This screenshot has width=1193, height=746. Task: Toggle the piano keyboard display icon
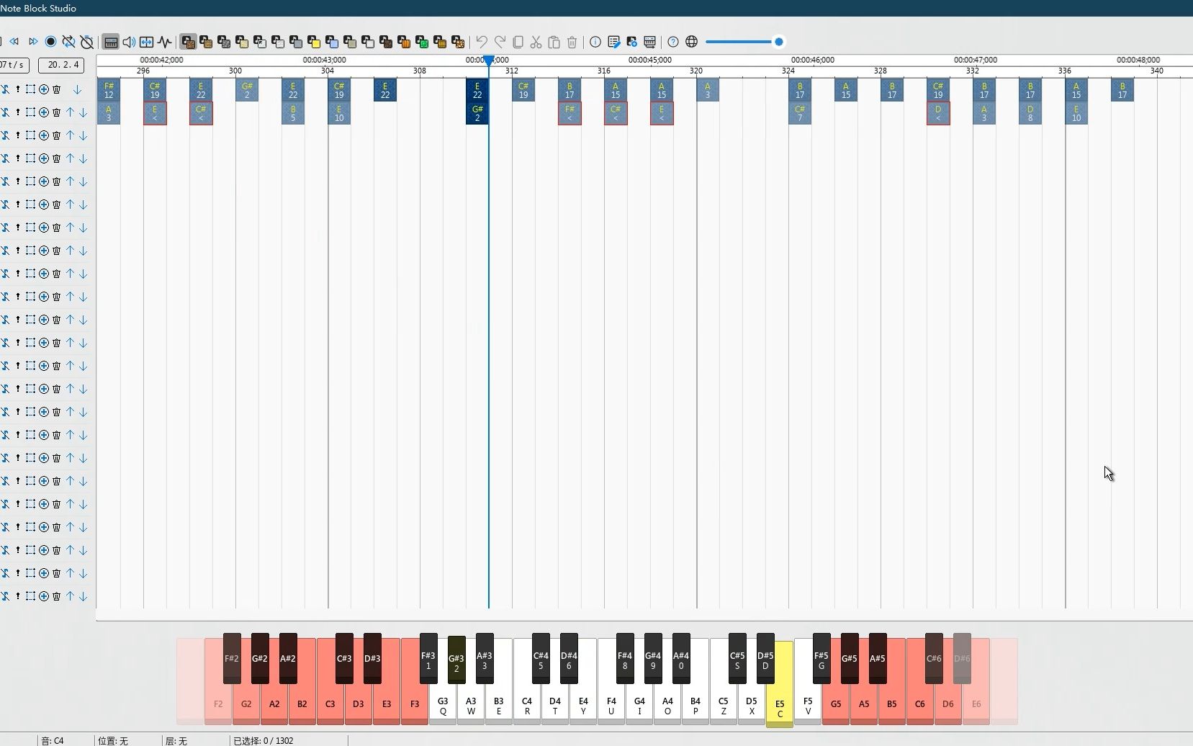(x=111, y=42)
